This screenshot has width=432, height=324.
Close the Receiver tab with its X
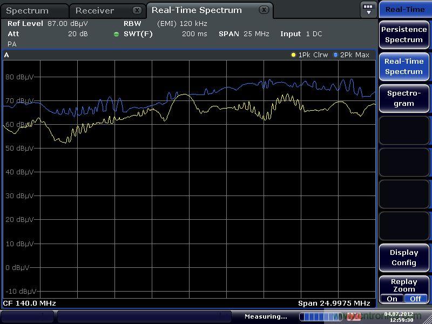pyautogui.click(x=137, y=10)
